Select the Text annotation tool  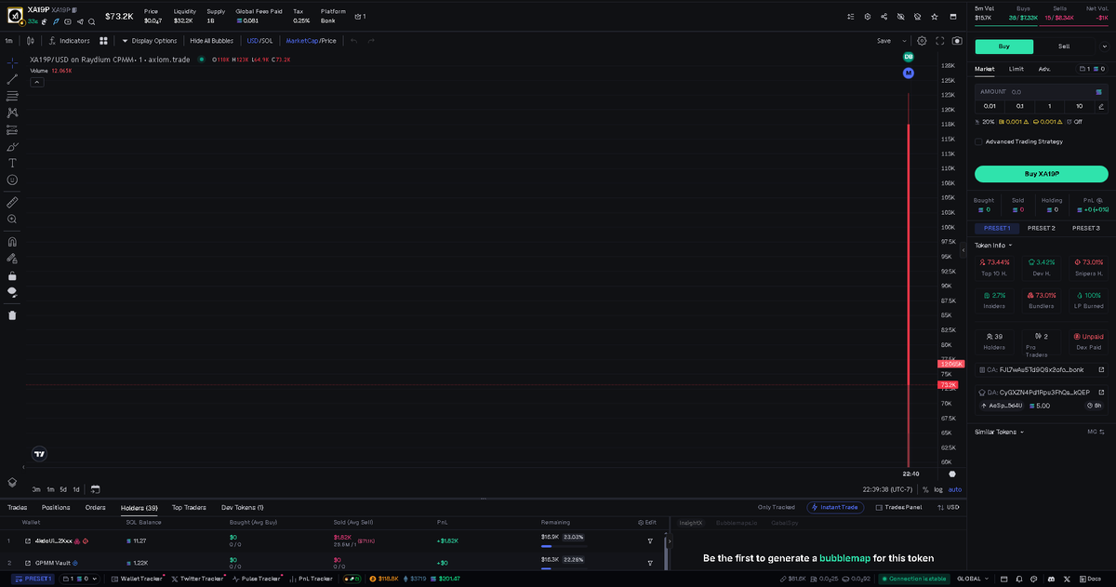click(12, 163)
